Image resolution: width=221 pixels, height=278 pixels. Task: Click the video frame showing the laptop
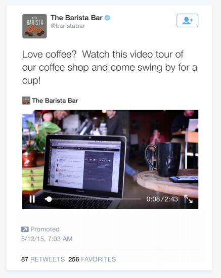[110, 159]
